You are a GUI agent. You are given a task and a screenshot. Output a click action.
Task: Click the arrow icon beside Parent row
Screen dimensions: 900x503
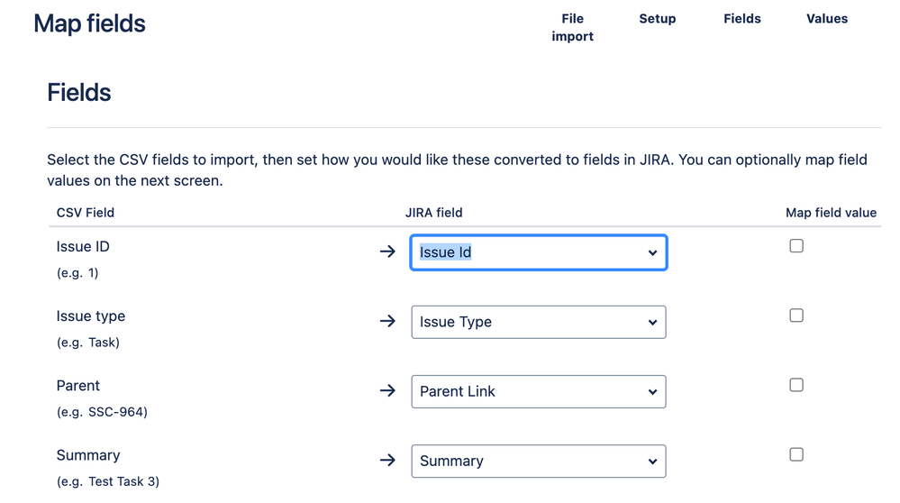pos(387,390)
